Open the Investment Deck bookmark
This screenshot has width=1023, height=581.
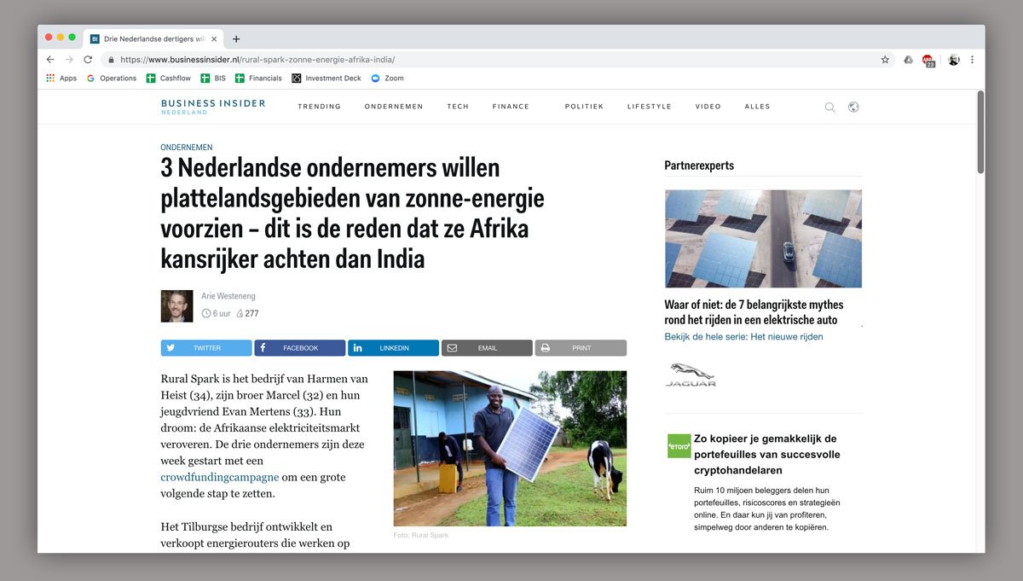coord(327,78)
